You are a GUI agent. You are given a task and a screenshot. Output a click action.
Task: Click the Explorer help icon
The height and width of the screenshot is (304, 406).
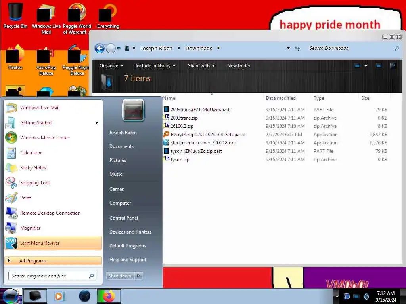coord(393,66)
